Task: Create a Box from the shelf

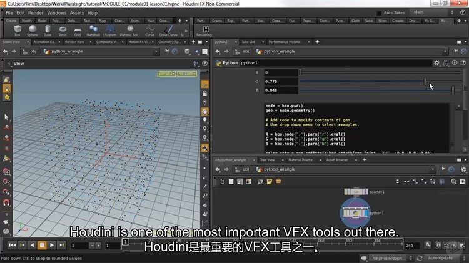Action: [18, 31]
